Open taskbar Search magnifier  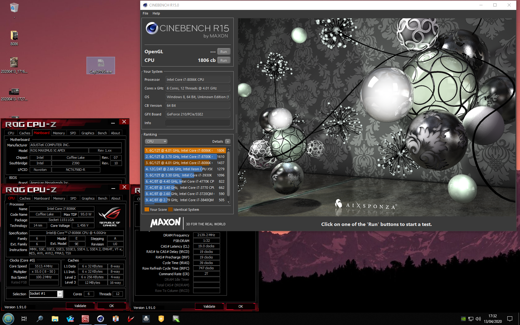40,318
